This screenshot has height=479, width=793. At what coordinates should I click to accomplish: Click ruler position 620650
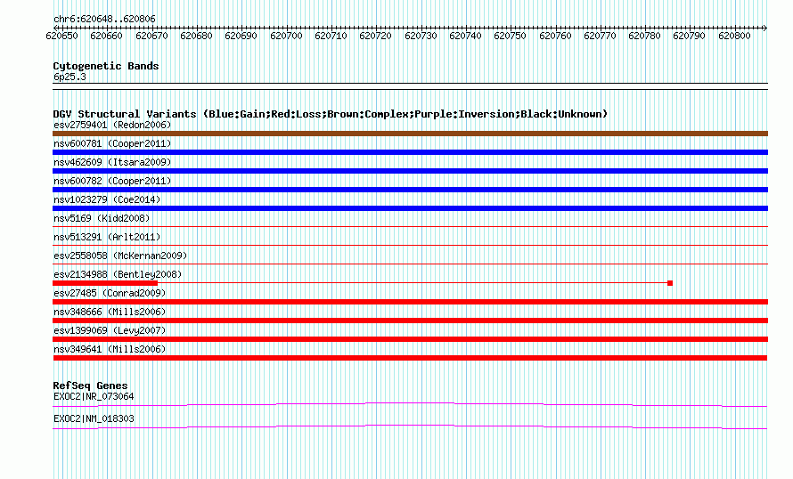coord(61,36)
